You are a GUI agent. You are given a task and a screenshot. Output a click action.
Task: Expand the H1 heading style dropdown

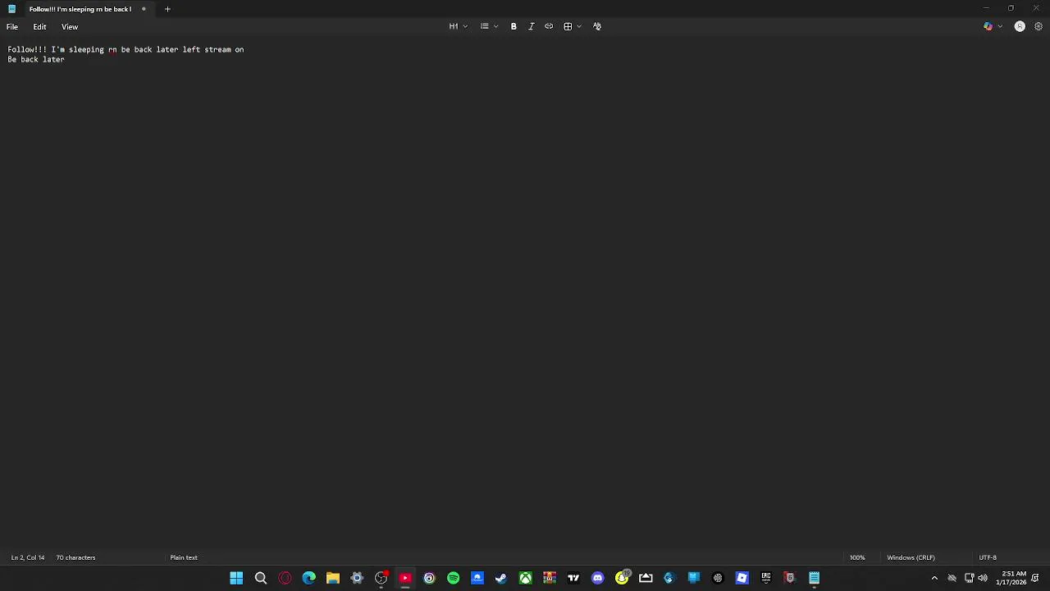coord(458,26)
